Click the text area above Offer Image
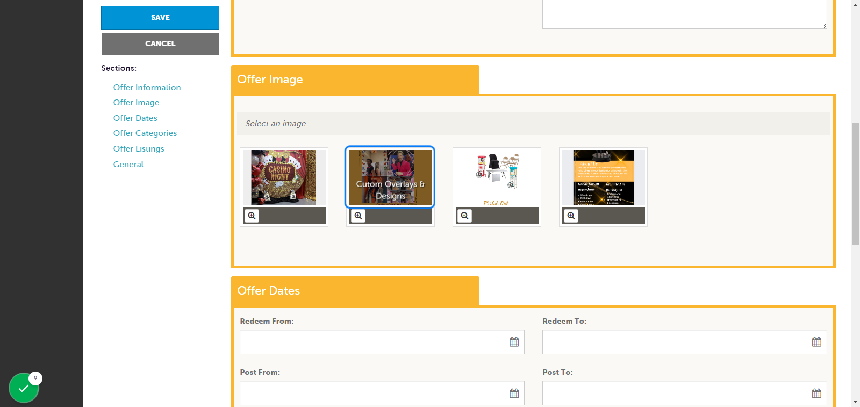 point(684,14)
